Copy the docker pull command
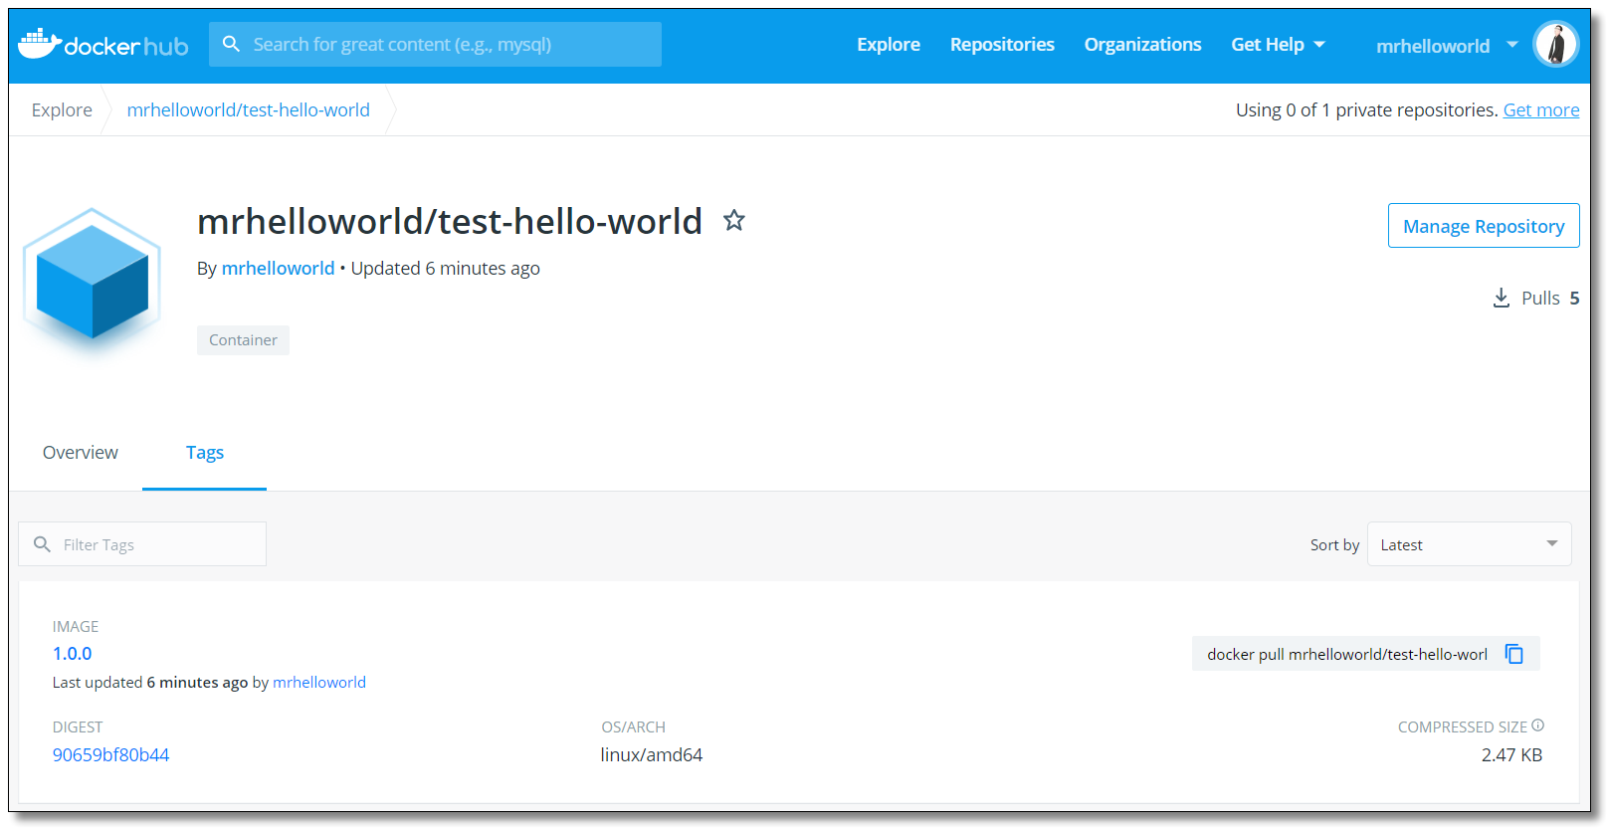Image resolution: width=1607 pixels, height=828 pixels. click(1514, 654)
